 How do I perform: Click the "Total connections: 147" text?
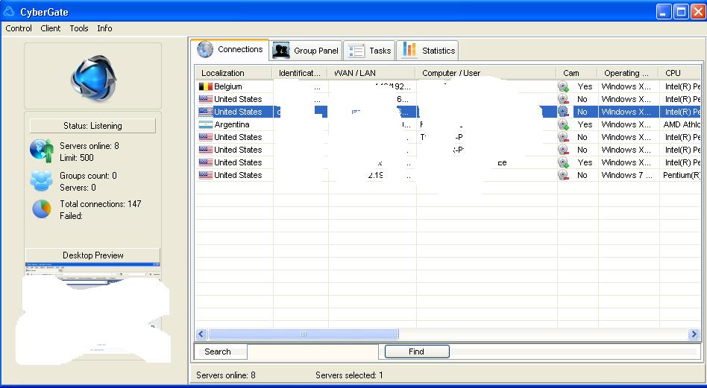101,204
